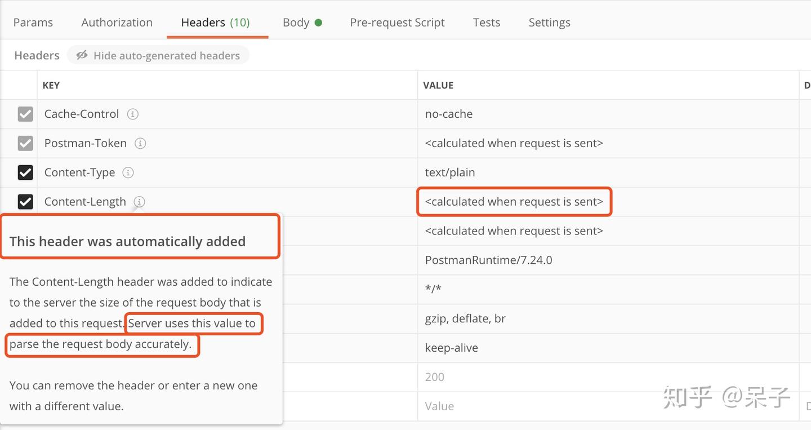Image resolution: width=811 pixels, height=430 pixels.
Task: Uncheck the Cache-Control header checkbox
Action: tap(25, 114)
